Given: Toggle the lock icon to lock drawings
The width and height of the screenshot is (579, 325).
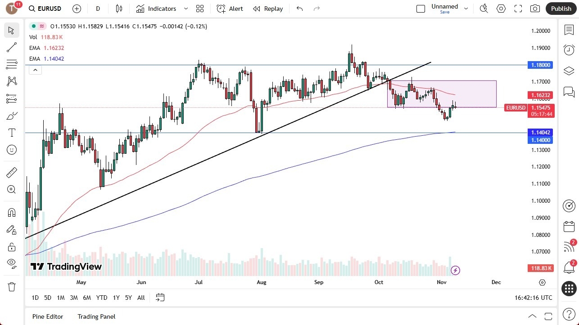Looking at the screenshot, I should (x=12, y=247).
